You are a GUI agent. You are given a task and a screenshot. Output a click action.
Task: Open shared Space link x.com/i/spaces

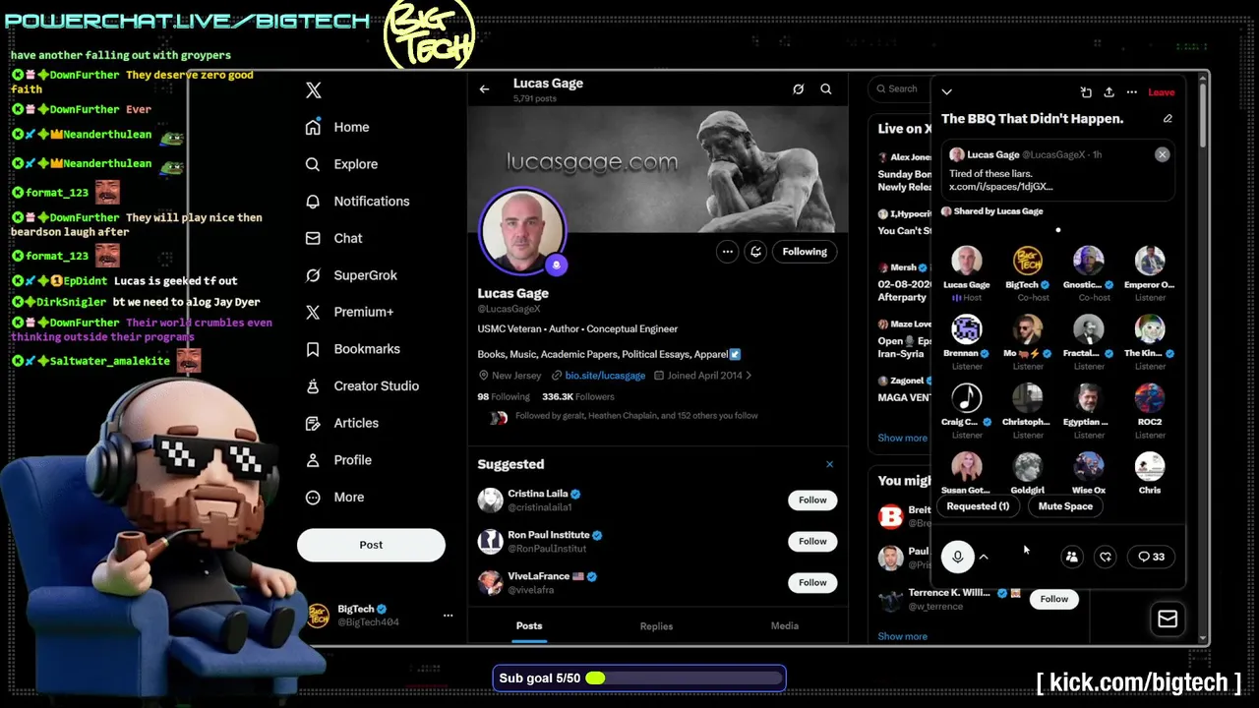pyautogui.click(x=1000, y=187)
